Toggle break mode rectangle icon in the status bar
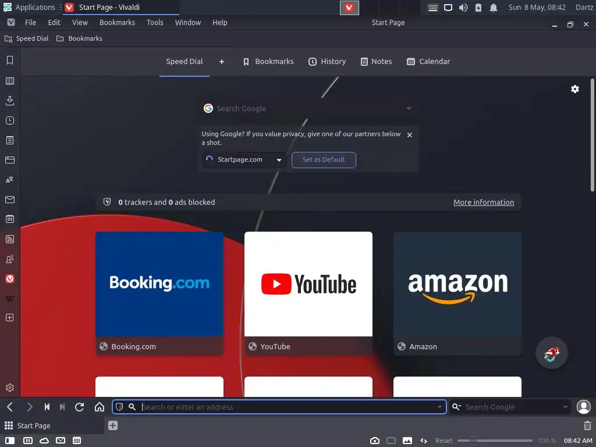This screenshot has height=447, width=596. point(391,441)
